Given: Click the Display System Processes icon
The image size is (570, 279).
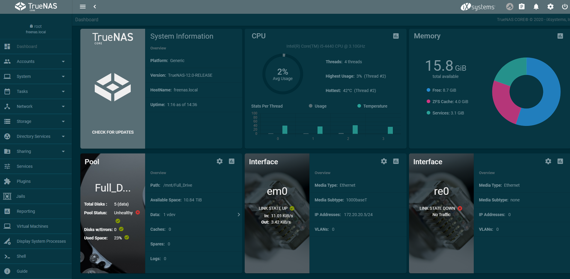Looking at the screenshot, I should point(7,241).
